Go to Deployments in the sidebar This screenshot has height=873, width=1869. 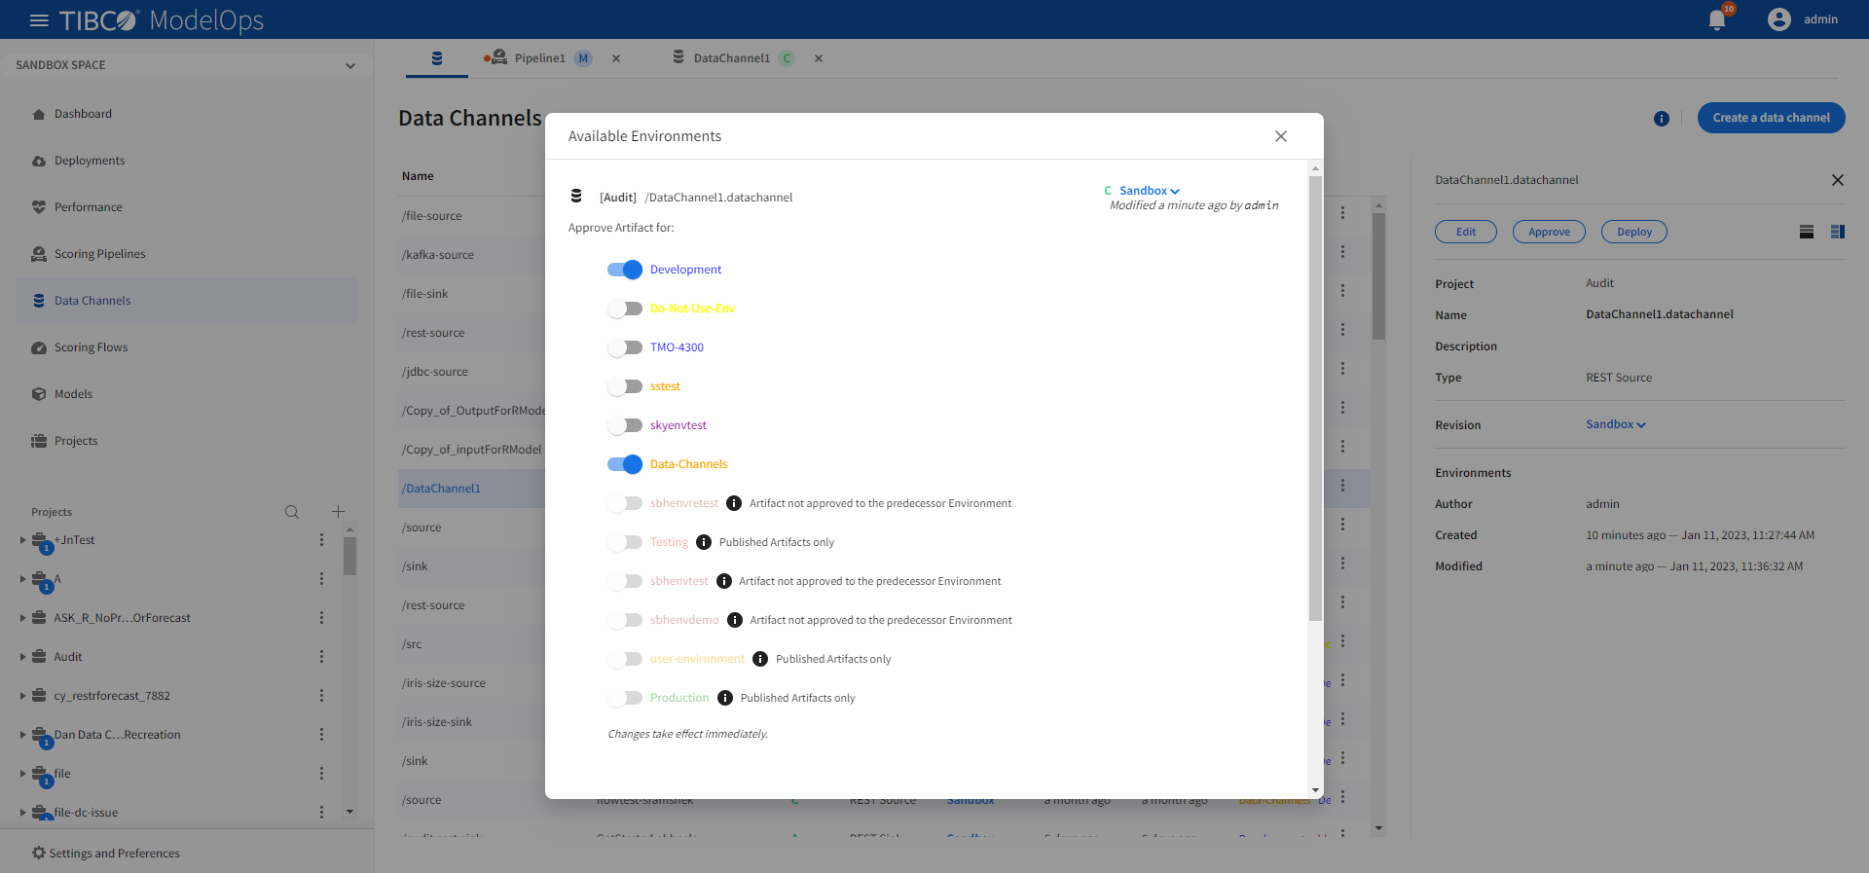pos(90,161)
